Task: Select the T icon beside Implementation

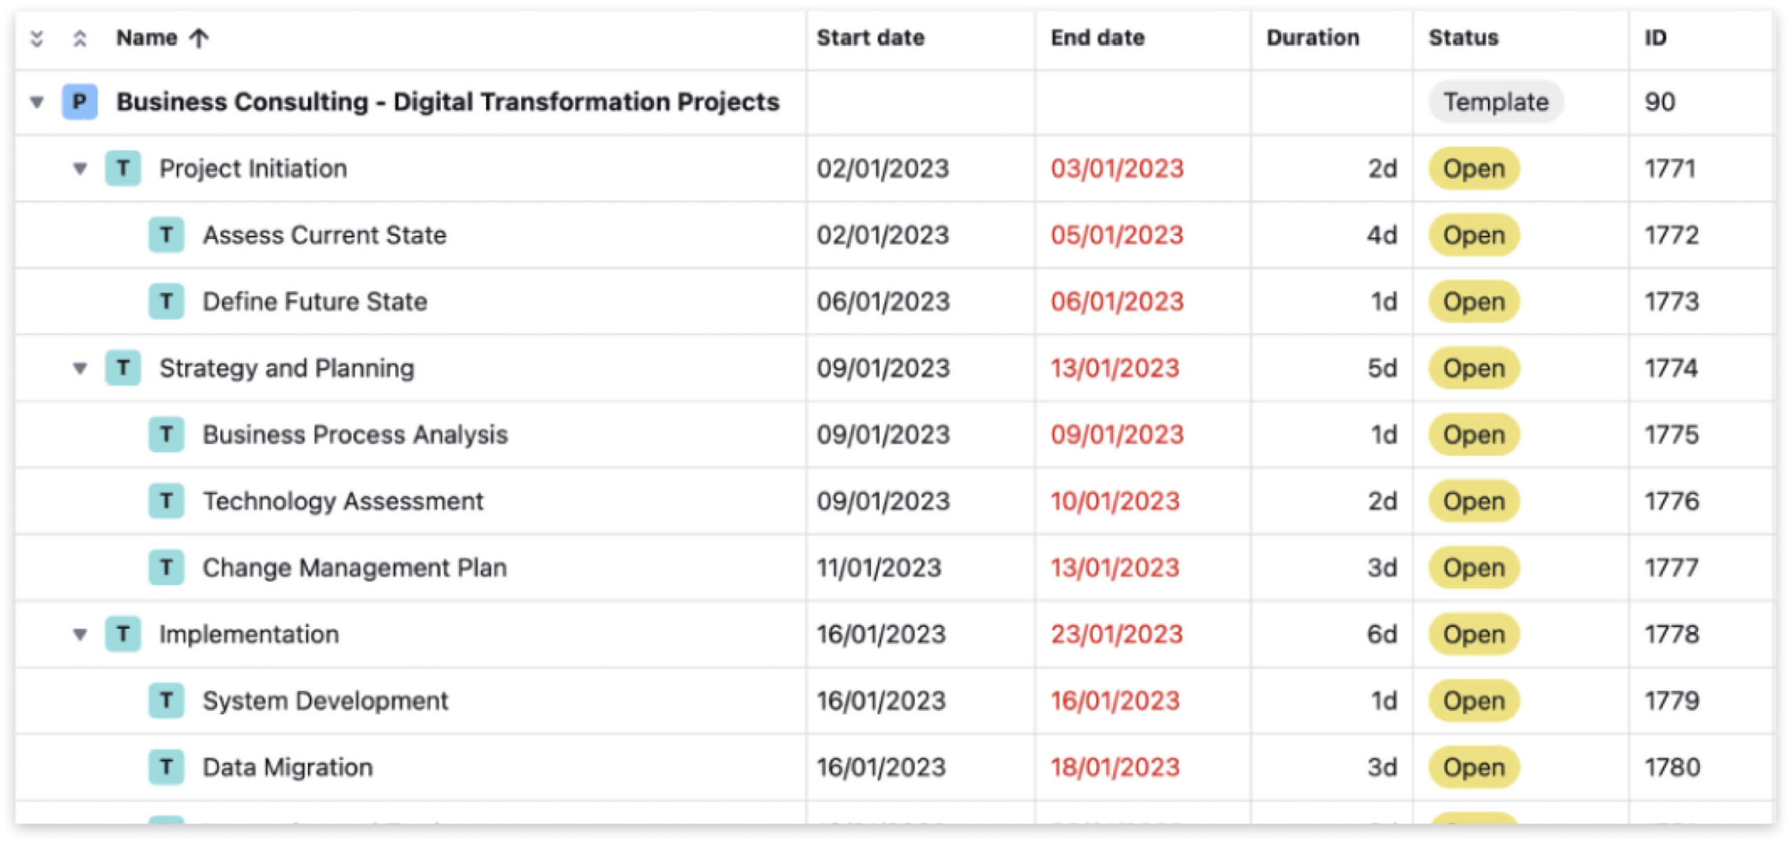Action: pos(125,634)
